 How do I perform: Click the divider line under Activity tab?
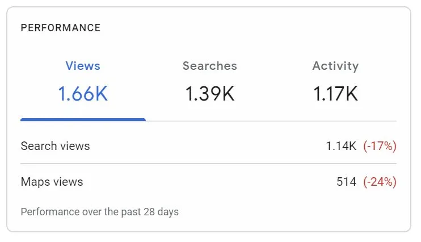[x=335, y=120]
